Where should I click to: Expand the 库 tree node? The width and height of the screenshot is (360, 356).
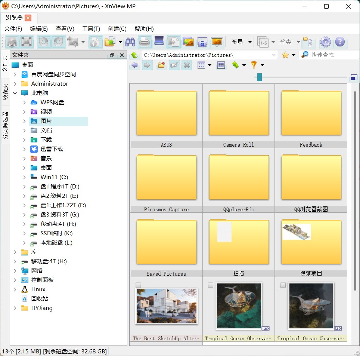pos(15,252)
